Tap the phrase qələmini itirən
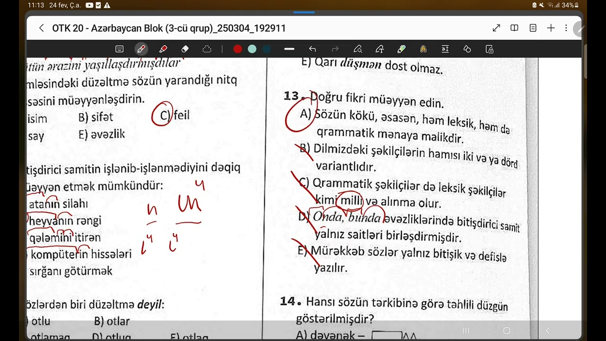606x341 pixels. click(x=65, y=238)
